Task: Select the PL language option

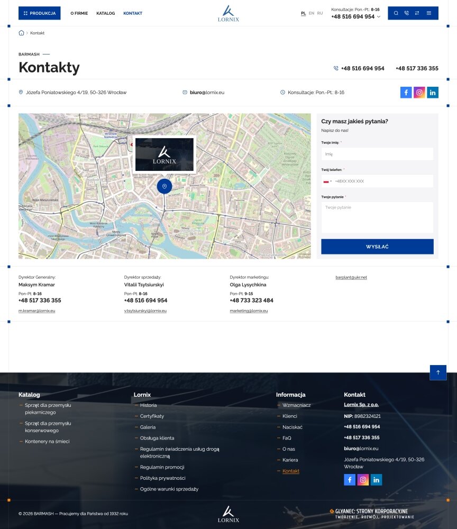Action: [x=304, y=14]
